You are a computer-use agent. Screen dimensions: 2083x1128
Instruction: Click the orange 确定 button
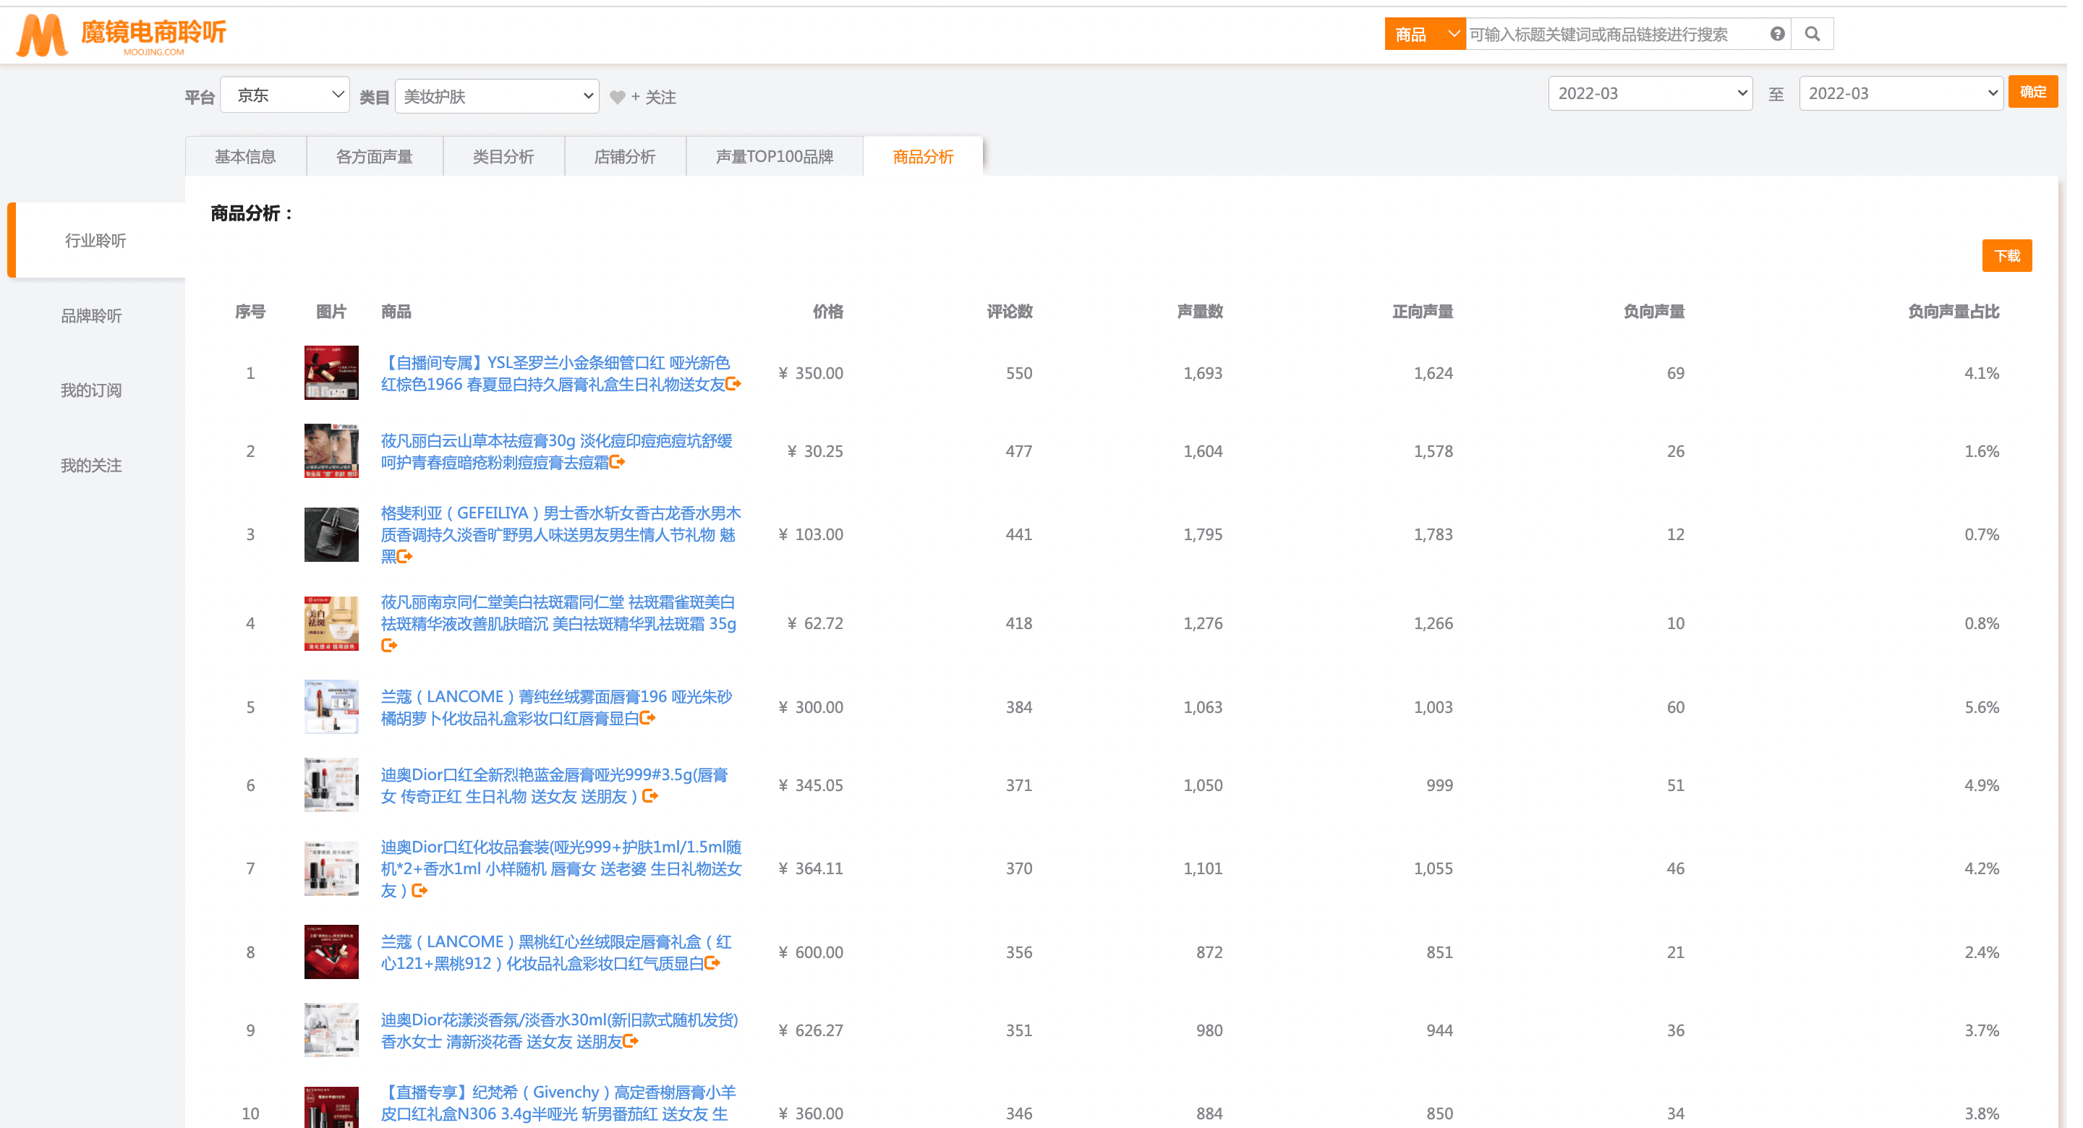pos(2032,92)
